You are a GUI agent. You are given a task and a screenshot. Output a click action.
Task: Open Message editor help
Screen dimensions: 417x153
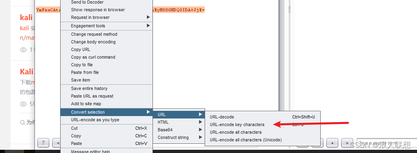point(107,151)
